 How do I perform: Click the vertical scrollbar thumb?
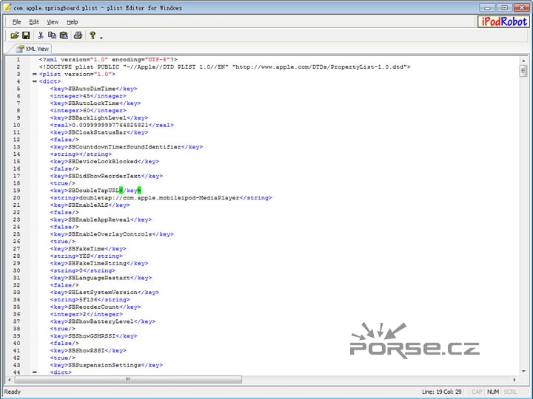pos(523,71)
